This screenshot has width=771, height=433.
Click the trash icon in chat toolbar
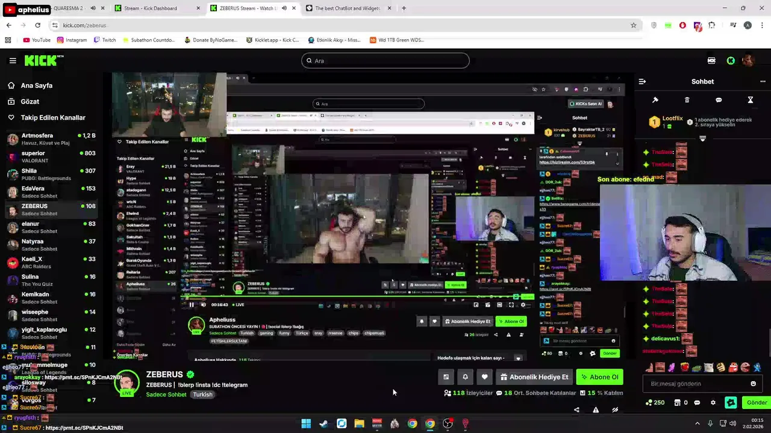687,100
